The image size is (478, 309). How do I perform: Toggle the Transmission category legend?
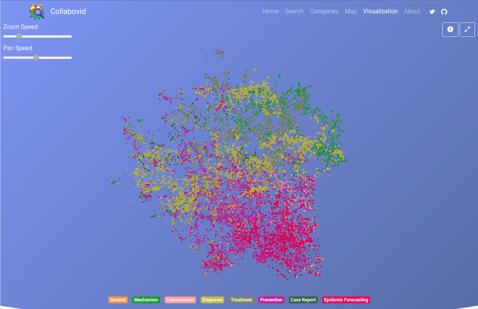click(x=180, y=300)
